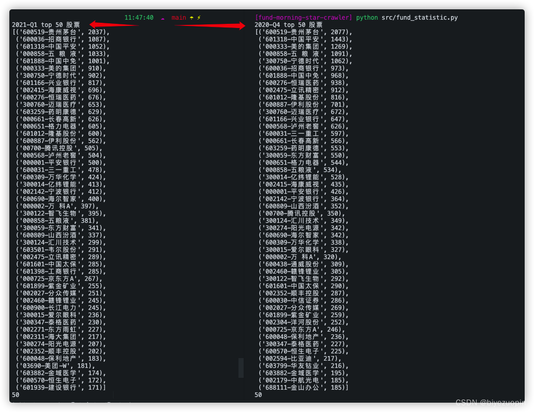Viewport: 534px width, 412px height.
Task: Select the 603501-韦尔股份 row with 291
Action: coord(61,250)
